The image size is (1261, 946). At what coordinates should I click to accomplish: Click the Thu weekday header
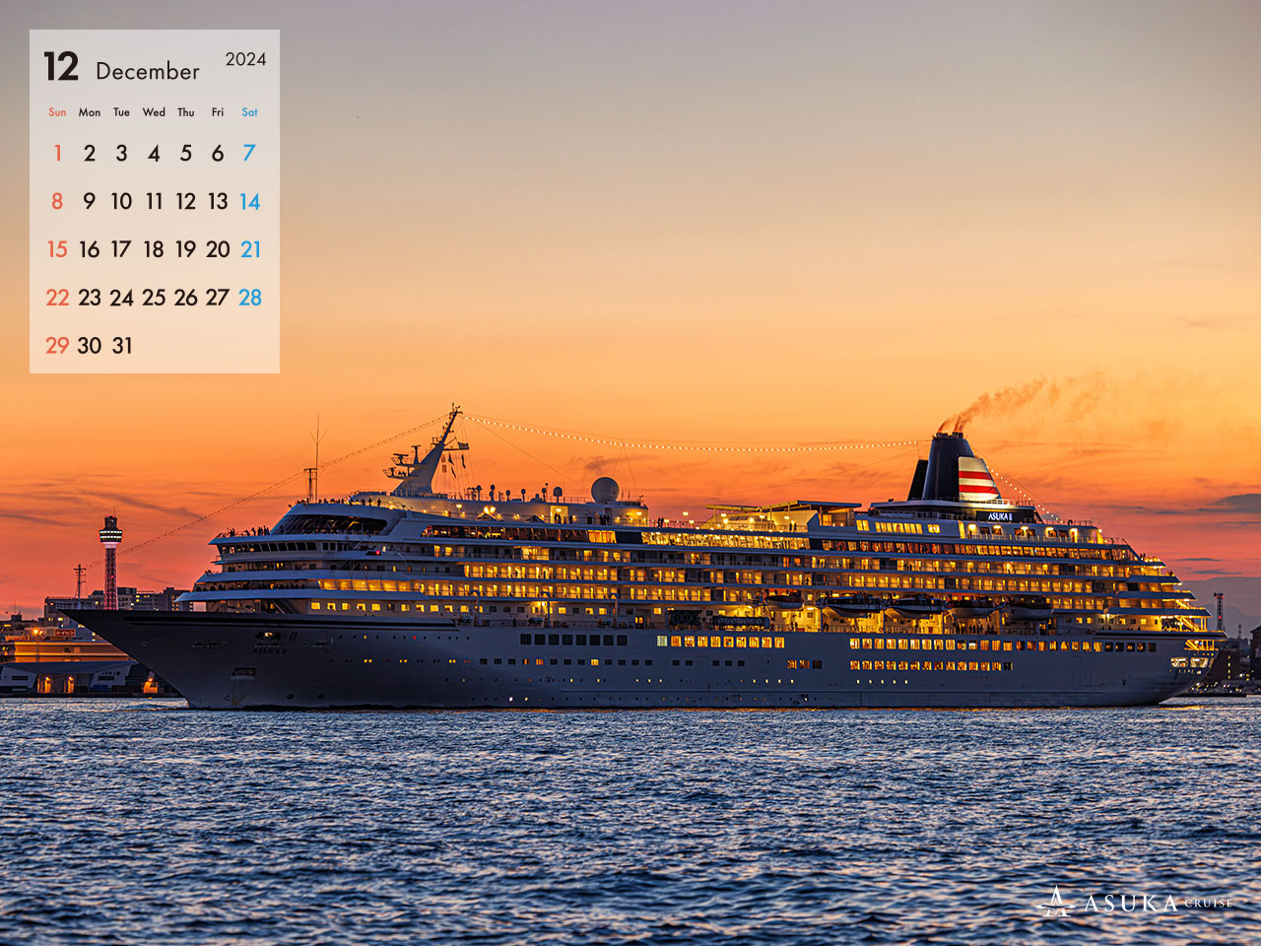(x=186, y=112)
